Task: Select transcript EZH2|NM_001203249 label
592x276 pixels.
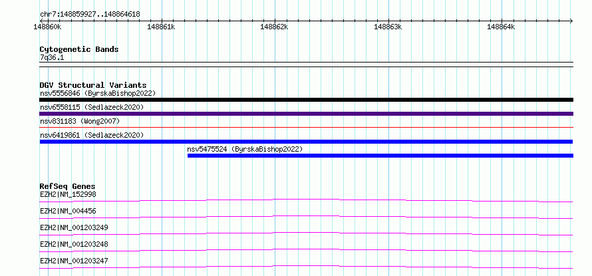Action: 74,228
